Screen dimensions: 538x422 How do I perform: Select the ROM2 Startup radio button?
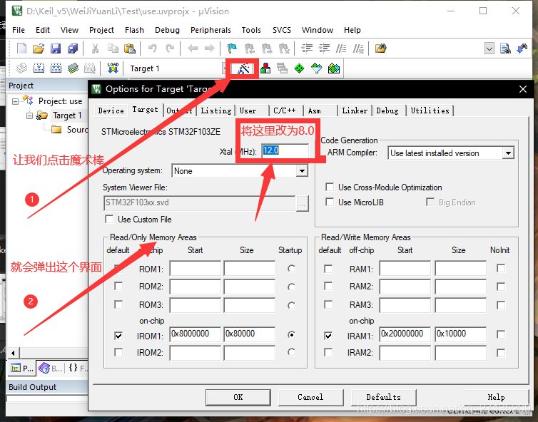(x=291, y=287)
